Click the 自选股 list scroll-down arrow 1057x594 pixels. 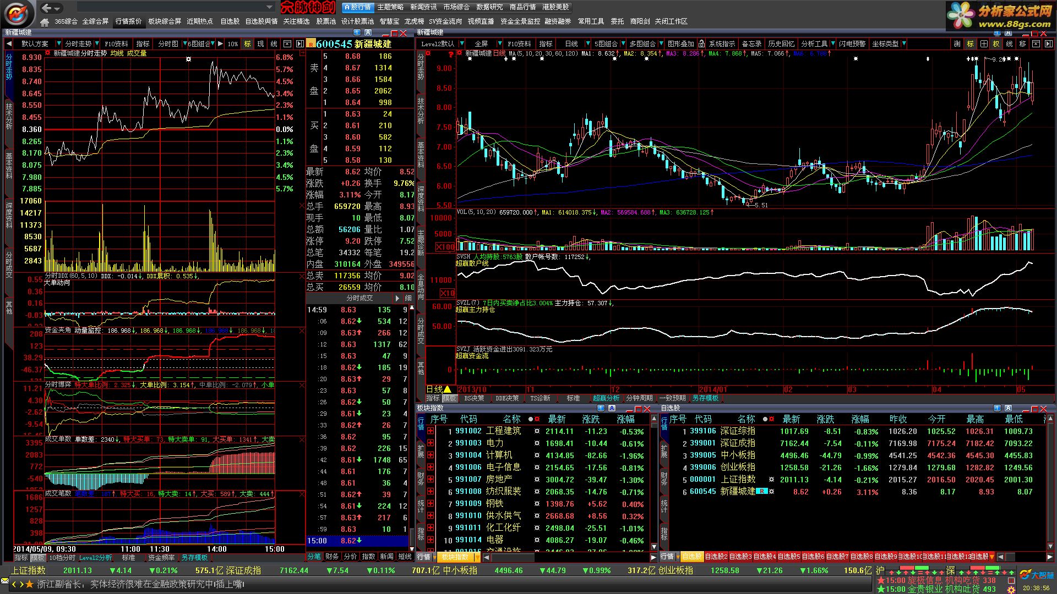[1051, 547]
